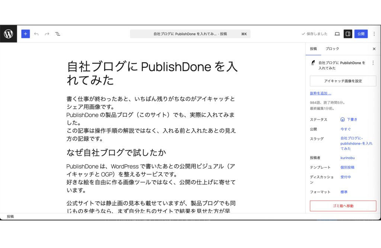Image resolution: width=381 pixels, height=248 pixels.
Task: Change post format 標準
Action: (x=344, y=192)
